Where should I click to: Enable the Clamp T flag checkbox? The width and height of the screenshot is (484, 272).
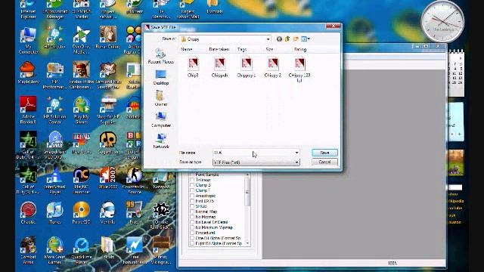192,190
